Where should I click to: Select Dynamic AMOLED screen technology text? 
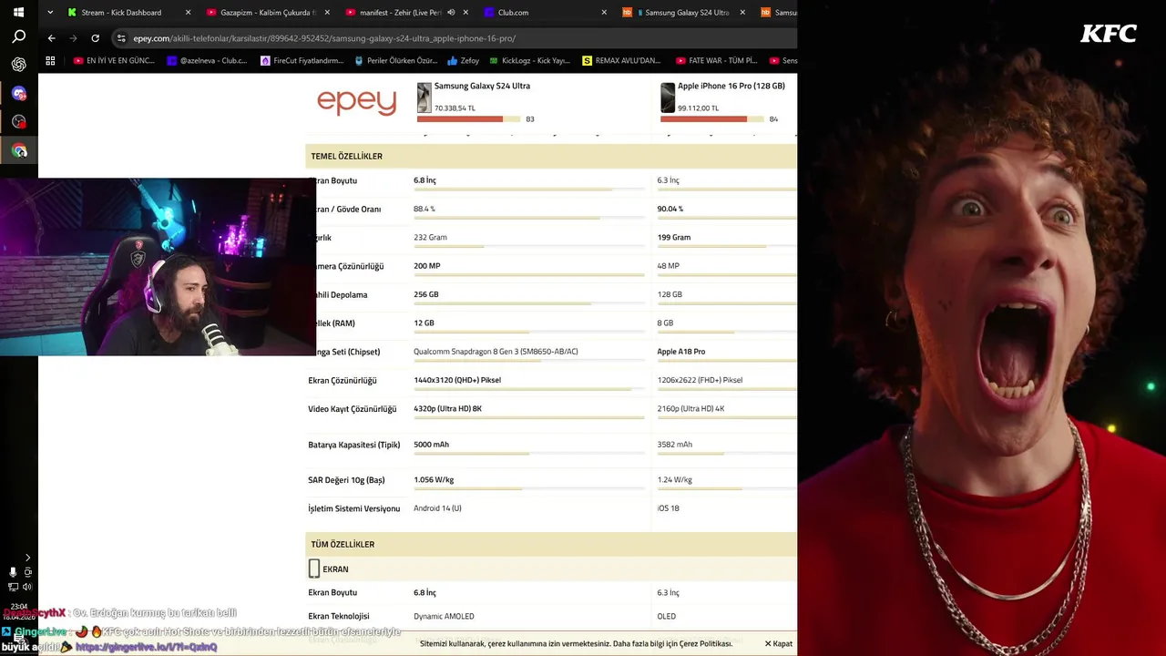point(444,616)
